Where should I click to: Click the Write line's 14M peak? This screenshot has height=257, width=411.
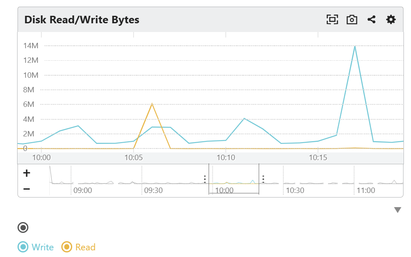[355, 46]
